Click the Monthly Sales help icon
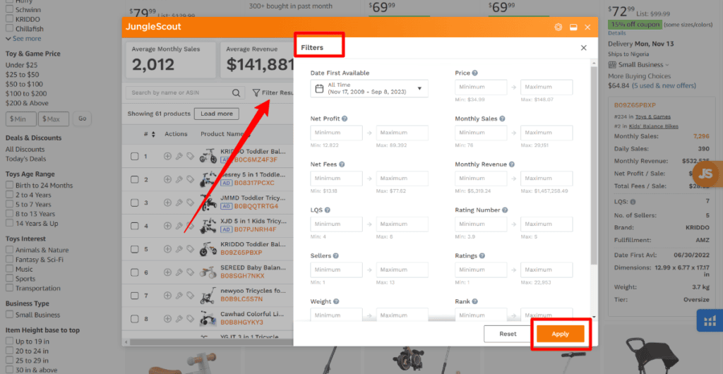Screen dimensions: 723x374 (503, 119)
